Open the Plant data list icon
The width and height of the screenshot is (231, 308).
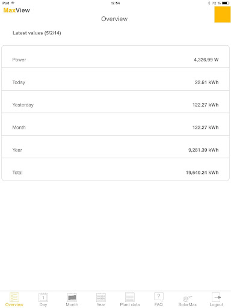[x=130, y=297]
